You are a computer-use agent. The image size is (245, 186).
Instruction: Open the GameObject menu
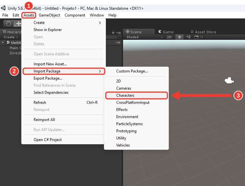click(49, 15)
